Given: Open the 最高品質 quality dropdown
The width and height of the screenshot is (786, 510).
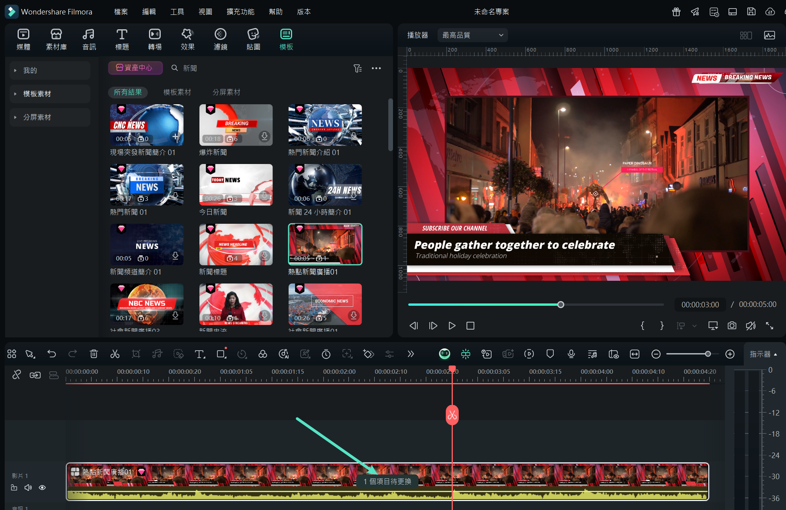Looking at the screenshot, I should tap(472, 35).
